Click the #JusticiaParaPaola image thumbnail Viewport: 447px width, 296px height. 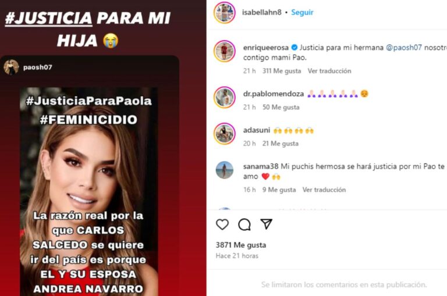(x=88, y=191)
